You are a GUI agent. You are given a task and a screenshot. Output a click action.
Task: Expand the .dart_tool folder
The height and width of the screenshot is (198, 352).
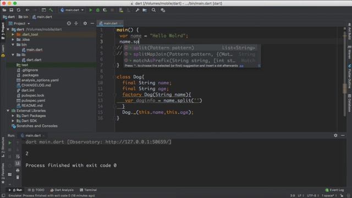pyautogui.click(x=13, y=35)
